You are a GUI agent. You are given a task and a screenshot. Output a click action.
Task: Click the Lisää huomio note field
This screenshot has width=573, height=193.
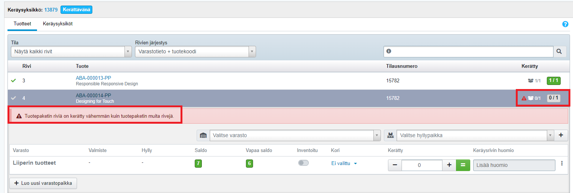coord(514,165)
